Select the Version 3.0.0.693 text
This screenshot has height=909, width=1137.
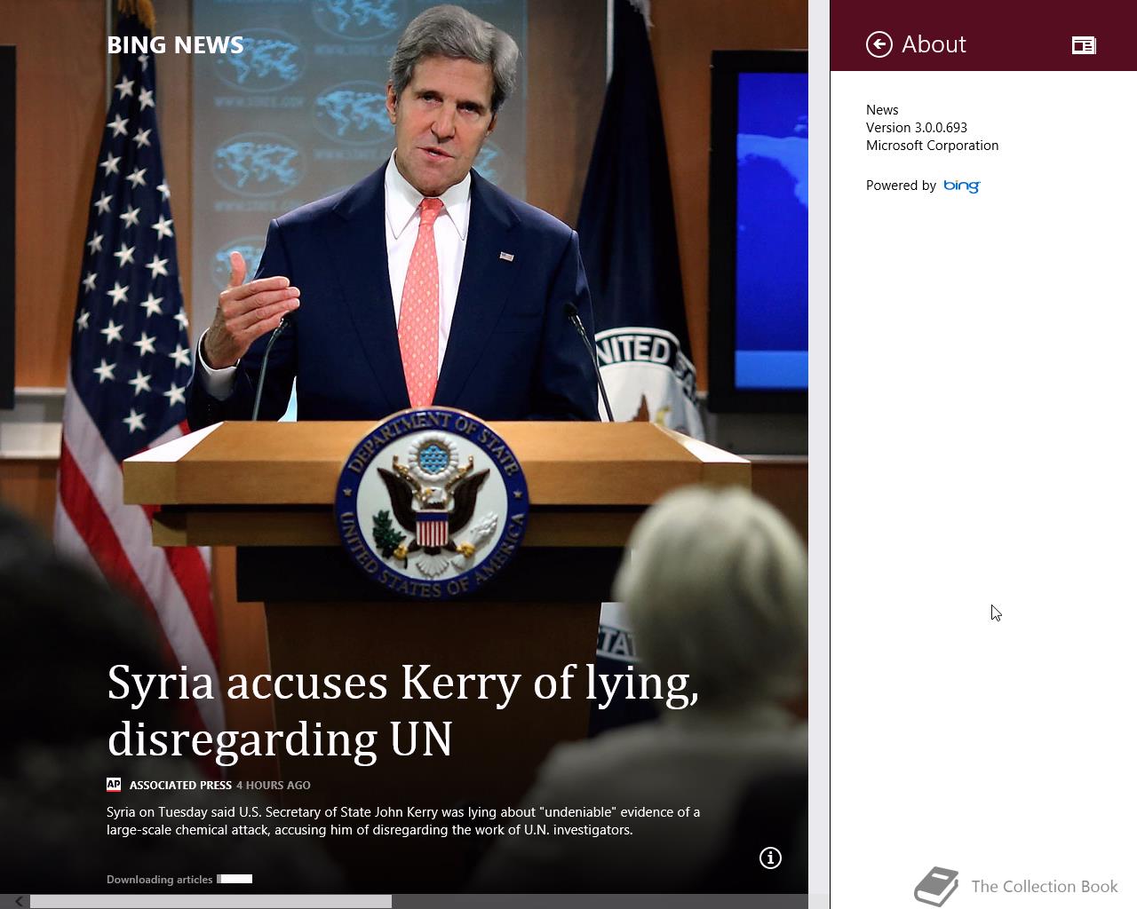tap(917, 128)
